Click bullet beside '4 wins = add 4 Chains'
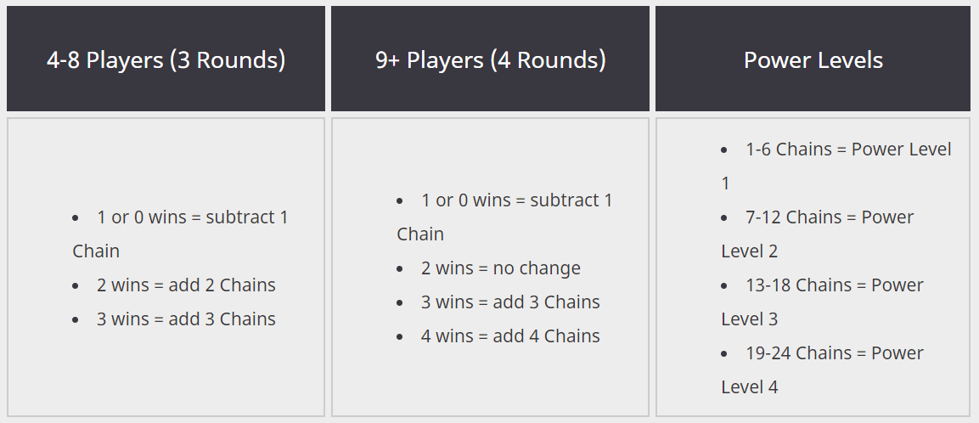 click(400, 336)
